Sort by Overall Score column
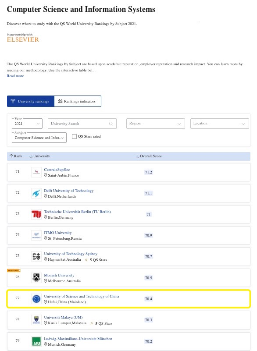Screen dimensions: 257x351 [149, 156]
